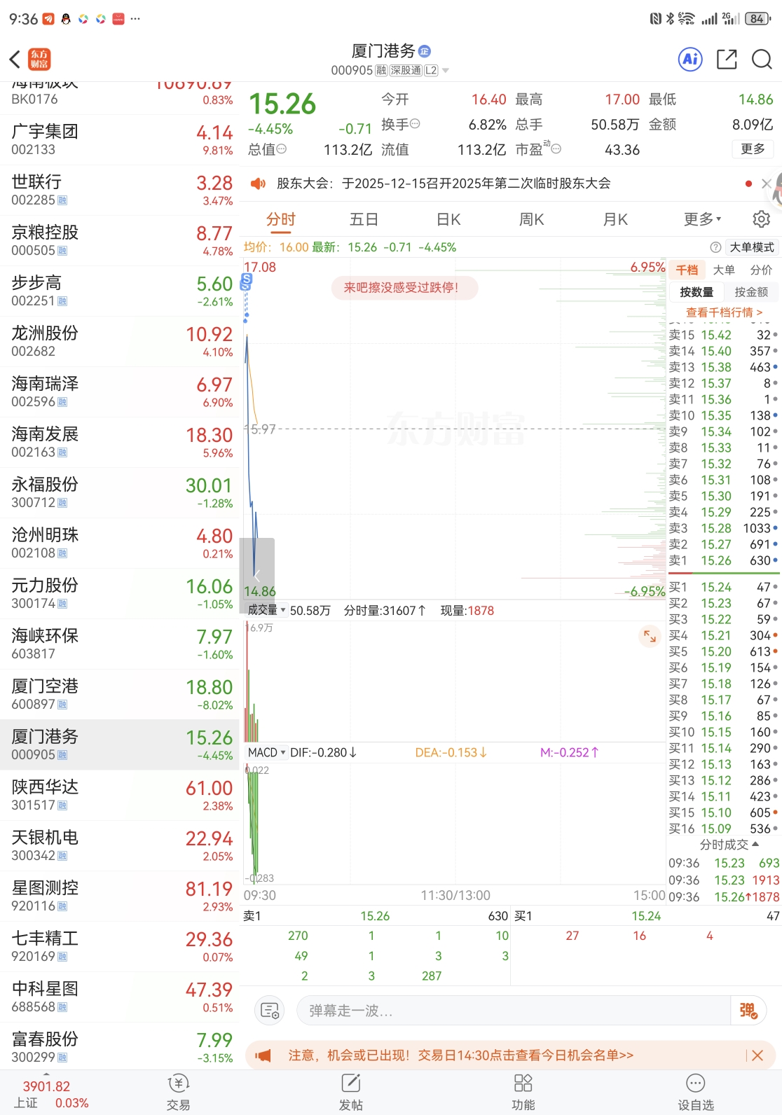Open the Ai assistant icon
This screenshot has height=1115, width=782.
click(x=690, y=60)
